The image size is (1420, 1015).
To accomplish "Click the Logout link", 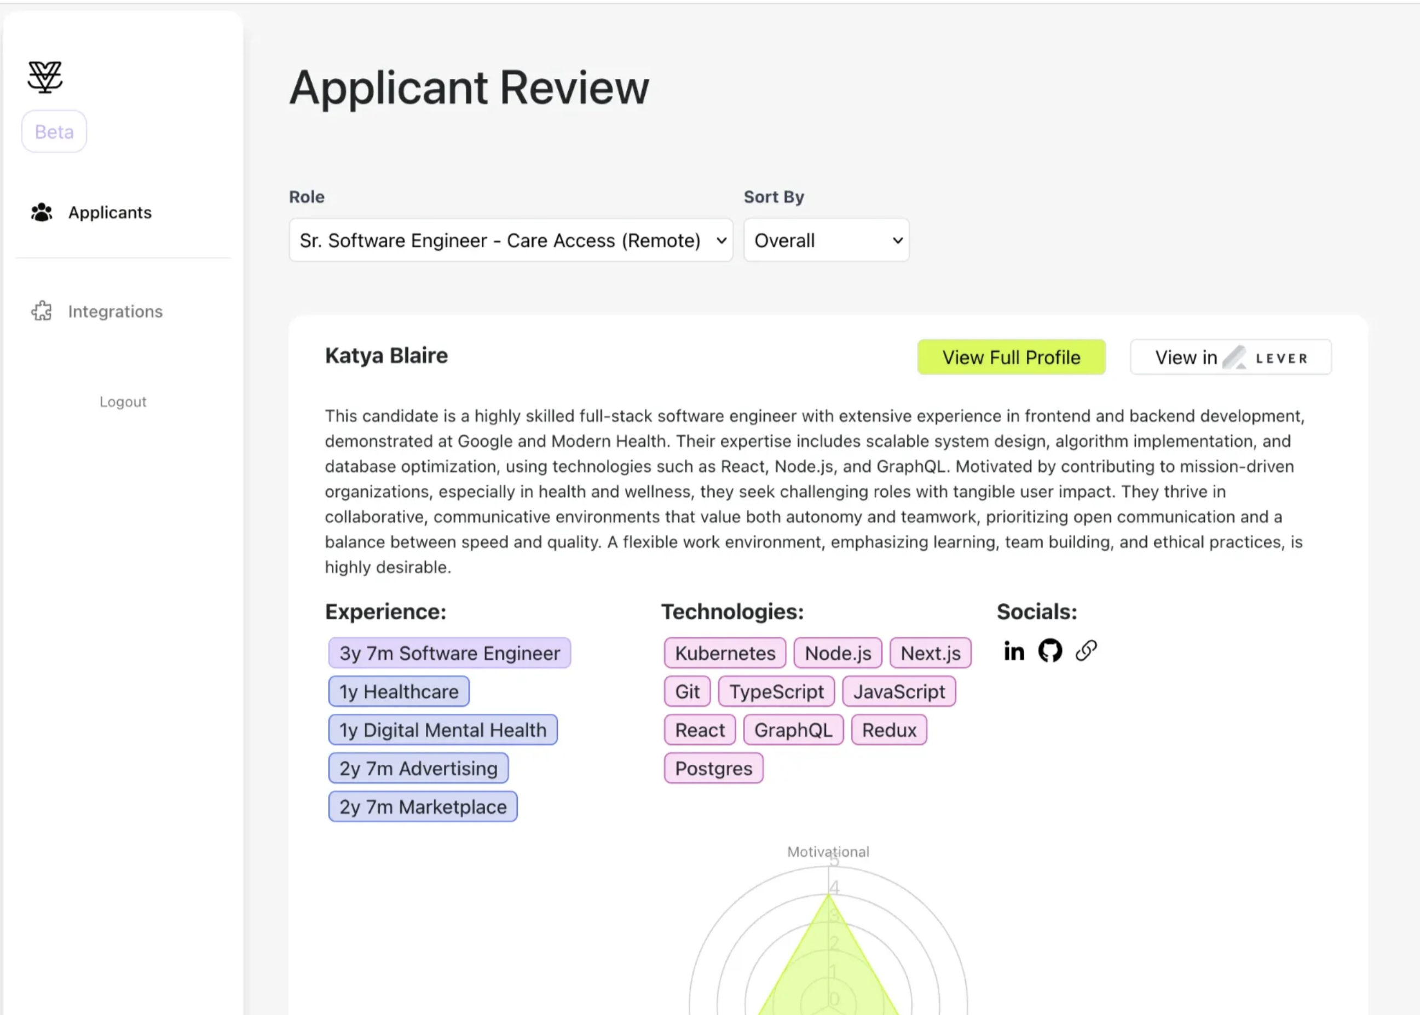I will (x=123, y=402).
